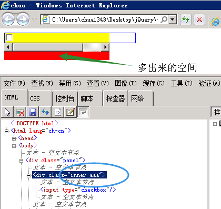The height and width of the screenshot is (209, 221).
Task: Switch to the 探查器 tab
Action: point(116,98)
